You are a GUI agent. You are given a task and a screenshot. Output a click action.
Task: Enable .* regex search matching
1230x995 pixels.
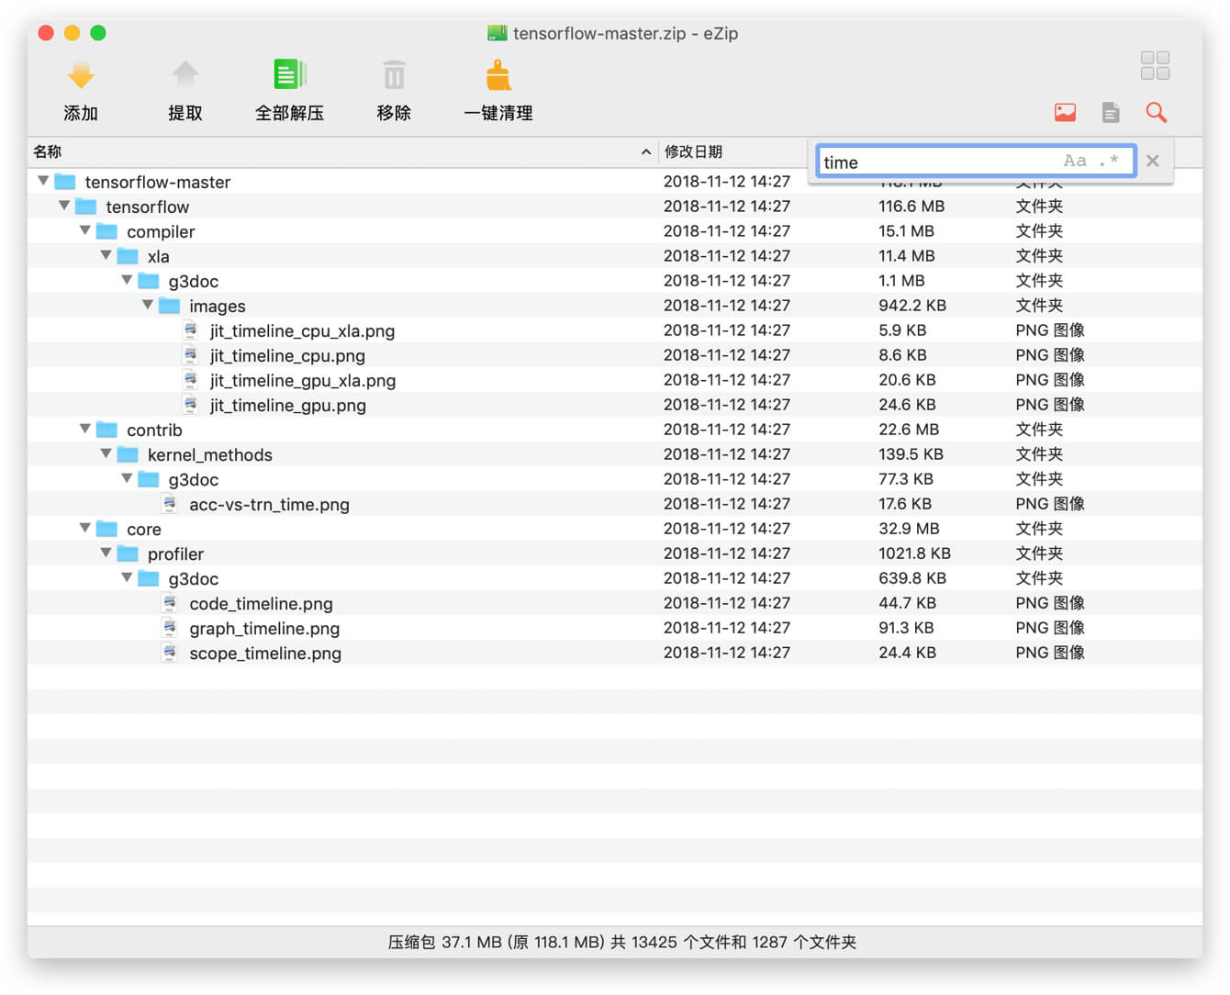(x=1108, y=160)
